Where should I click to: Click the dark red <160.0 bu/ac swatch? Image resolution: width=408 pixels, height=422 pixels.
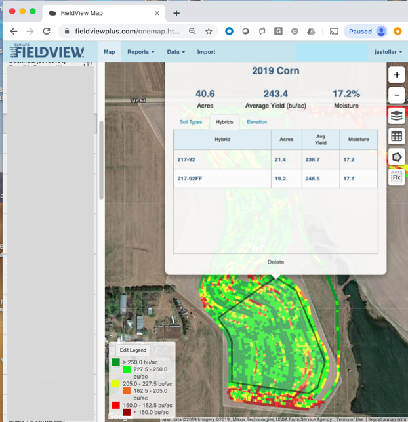point(127,412)
